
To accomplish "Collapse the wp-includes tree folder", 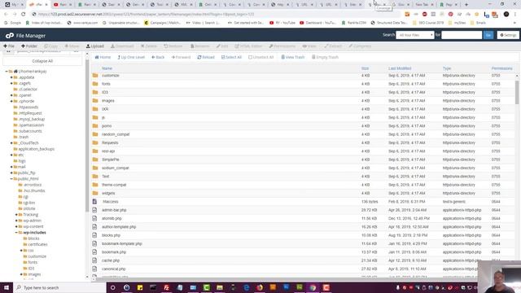I will [16, 233].
